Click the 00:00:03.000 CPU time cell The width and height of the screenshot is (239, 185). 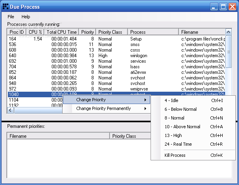pos(64,50)
